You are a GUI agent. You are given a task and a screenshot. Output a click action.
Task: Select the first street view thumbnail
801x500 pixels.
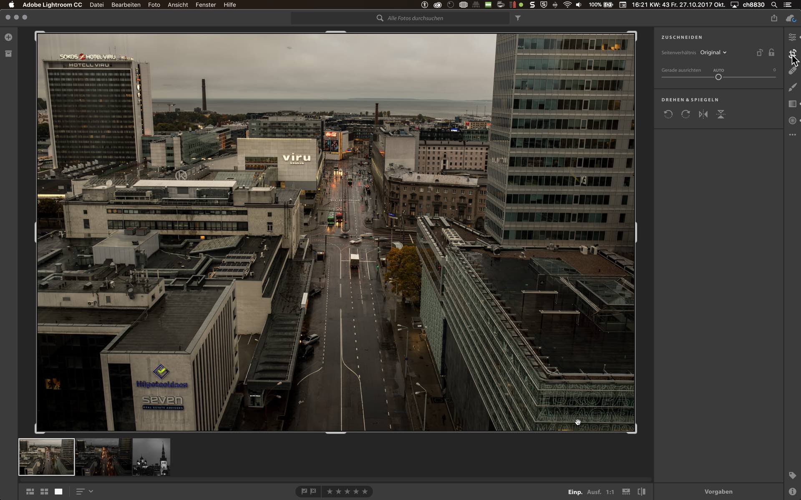click(x=46, y=457)
